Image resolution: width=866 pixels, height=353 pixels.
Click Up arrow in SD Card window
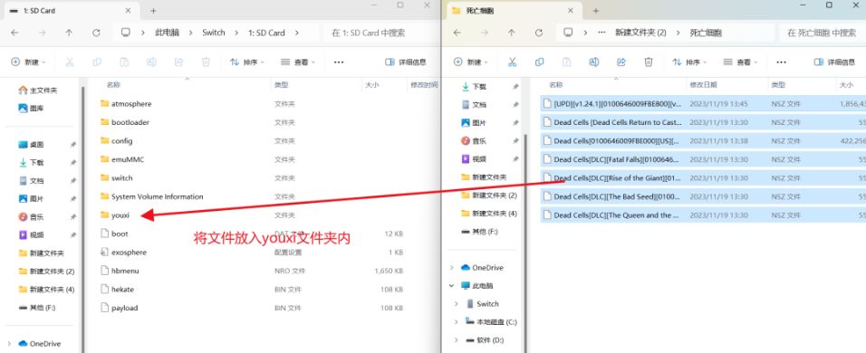click(69, 33)
